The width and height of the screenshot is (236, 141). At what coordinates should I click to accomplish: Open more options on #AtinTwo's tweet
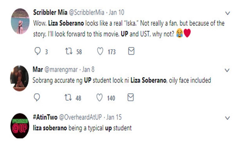click(228, 118)
